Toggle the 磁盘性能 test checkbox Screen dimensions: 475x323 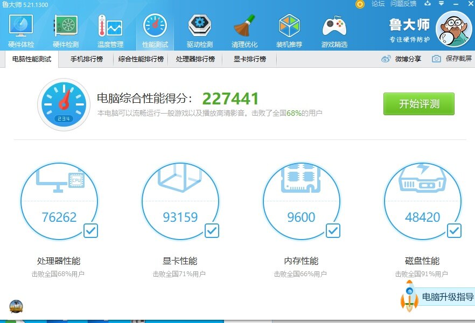(455, 231)
